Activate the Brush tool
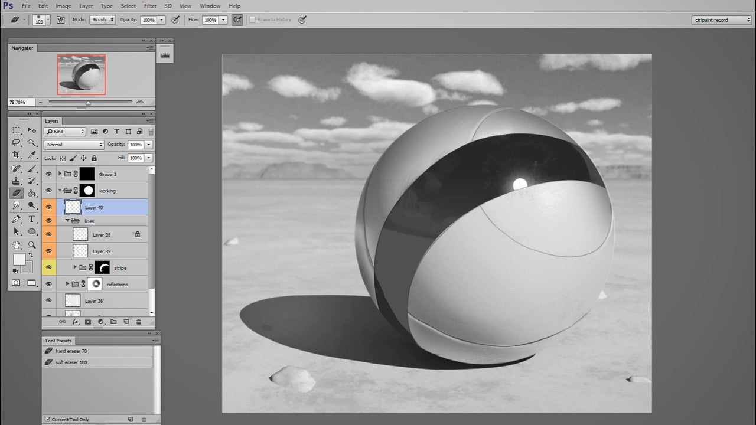Image resolution: width=756 pixels, height=425 pixels. tap(32, 167)
